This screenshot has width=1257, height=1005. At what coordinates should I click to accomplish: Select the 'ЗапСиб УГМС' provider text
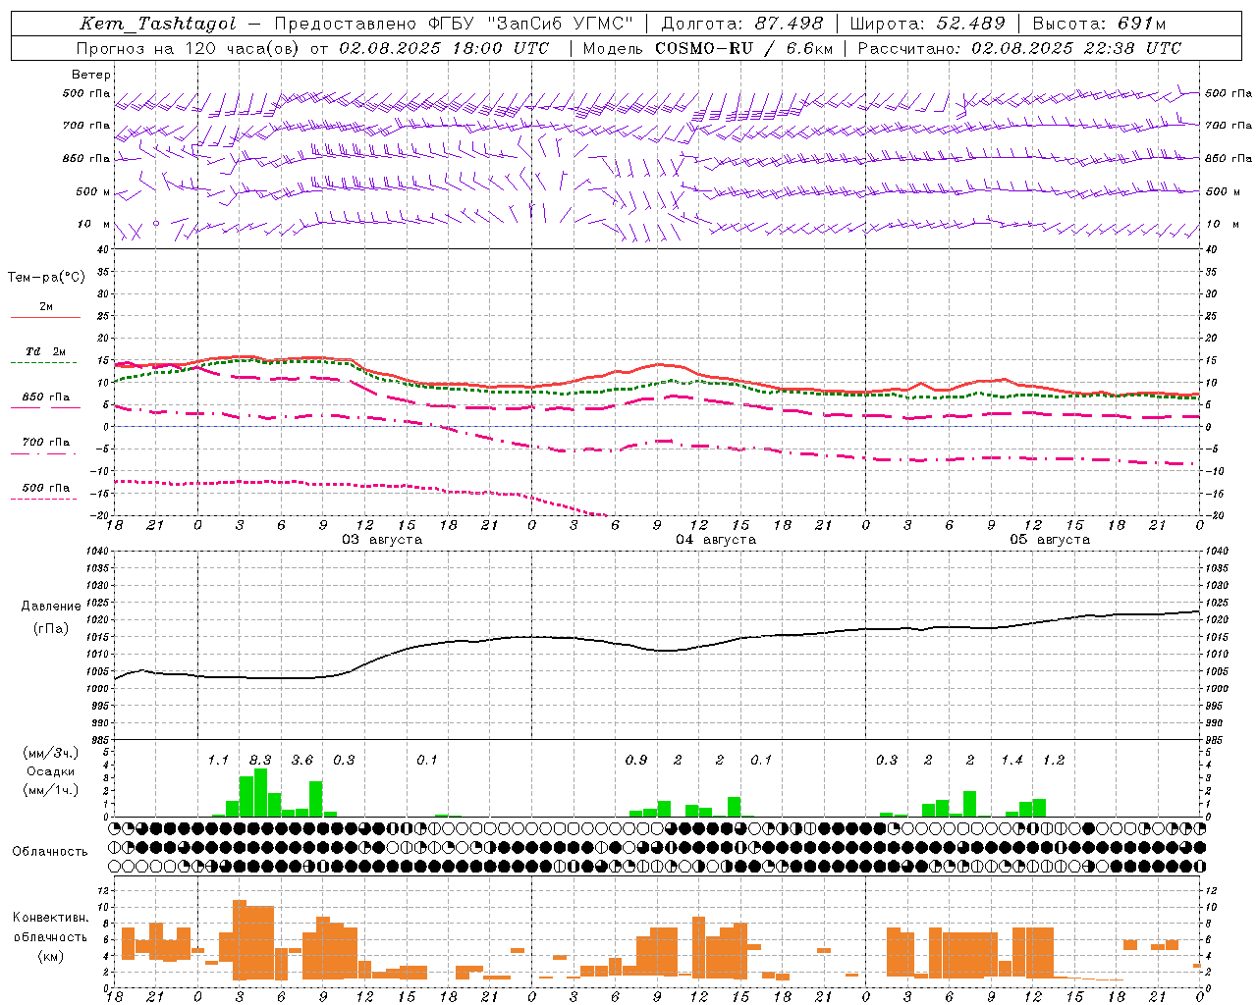tap(561, 24)
